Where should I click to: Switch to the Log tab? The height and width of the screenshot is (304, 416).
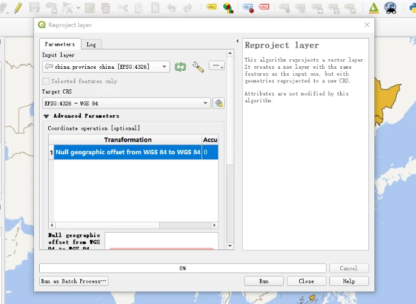click(91, 44)
